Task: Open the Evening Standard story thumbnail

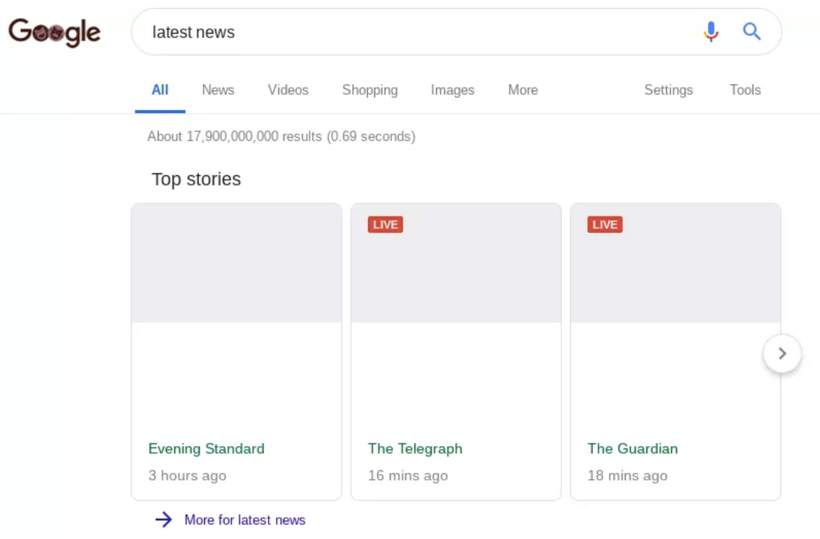Action: pos(236,263)
